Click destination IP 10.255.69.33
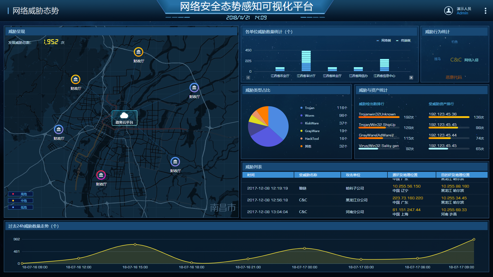 coord(454,210)
